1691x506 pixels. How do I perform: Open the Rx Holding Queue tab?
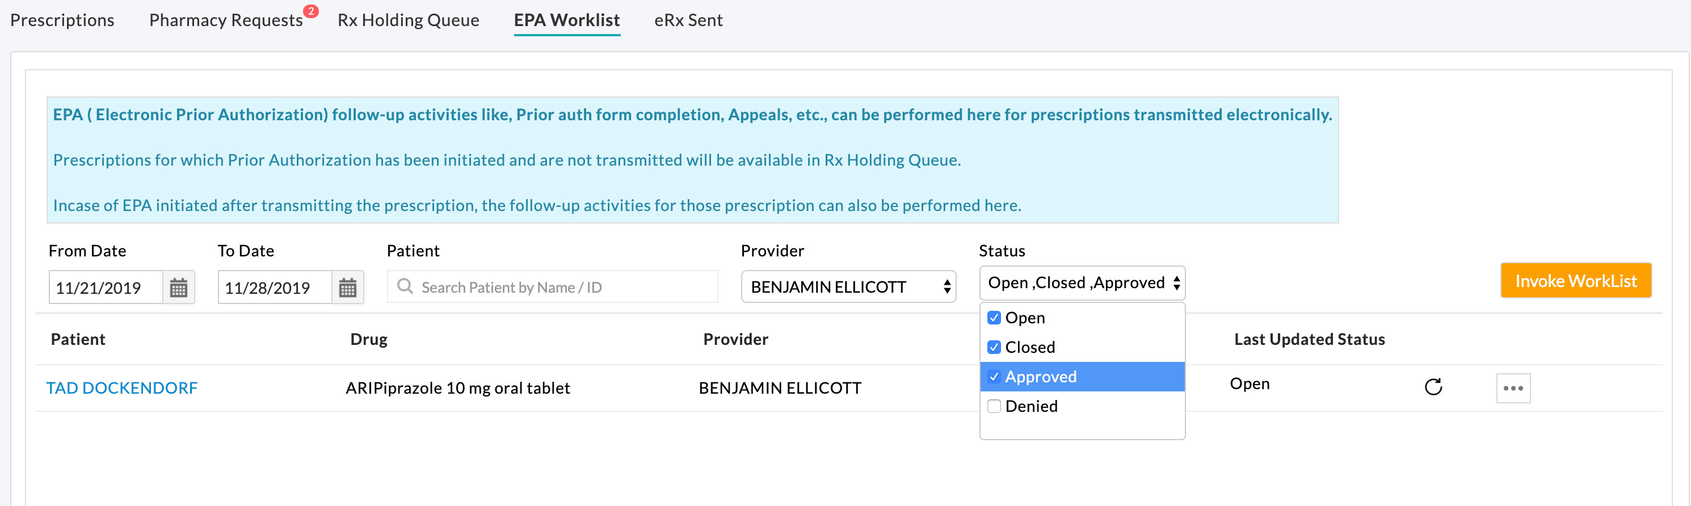click(407, 20)
